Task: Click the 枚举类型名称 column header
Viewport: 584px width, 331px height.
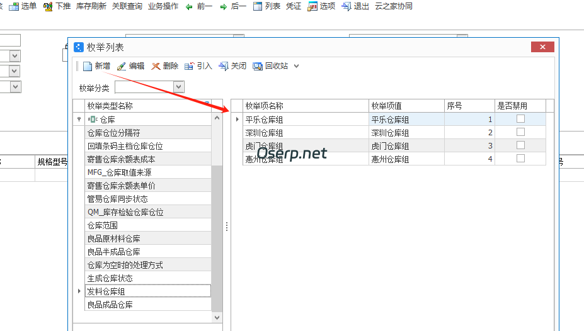Action: click(148, 106)
